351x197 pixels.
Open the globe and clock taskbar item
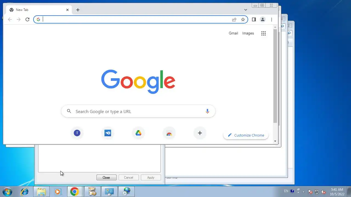(126, 192)
